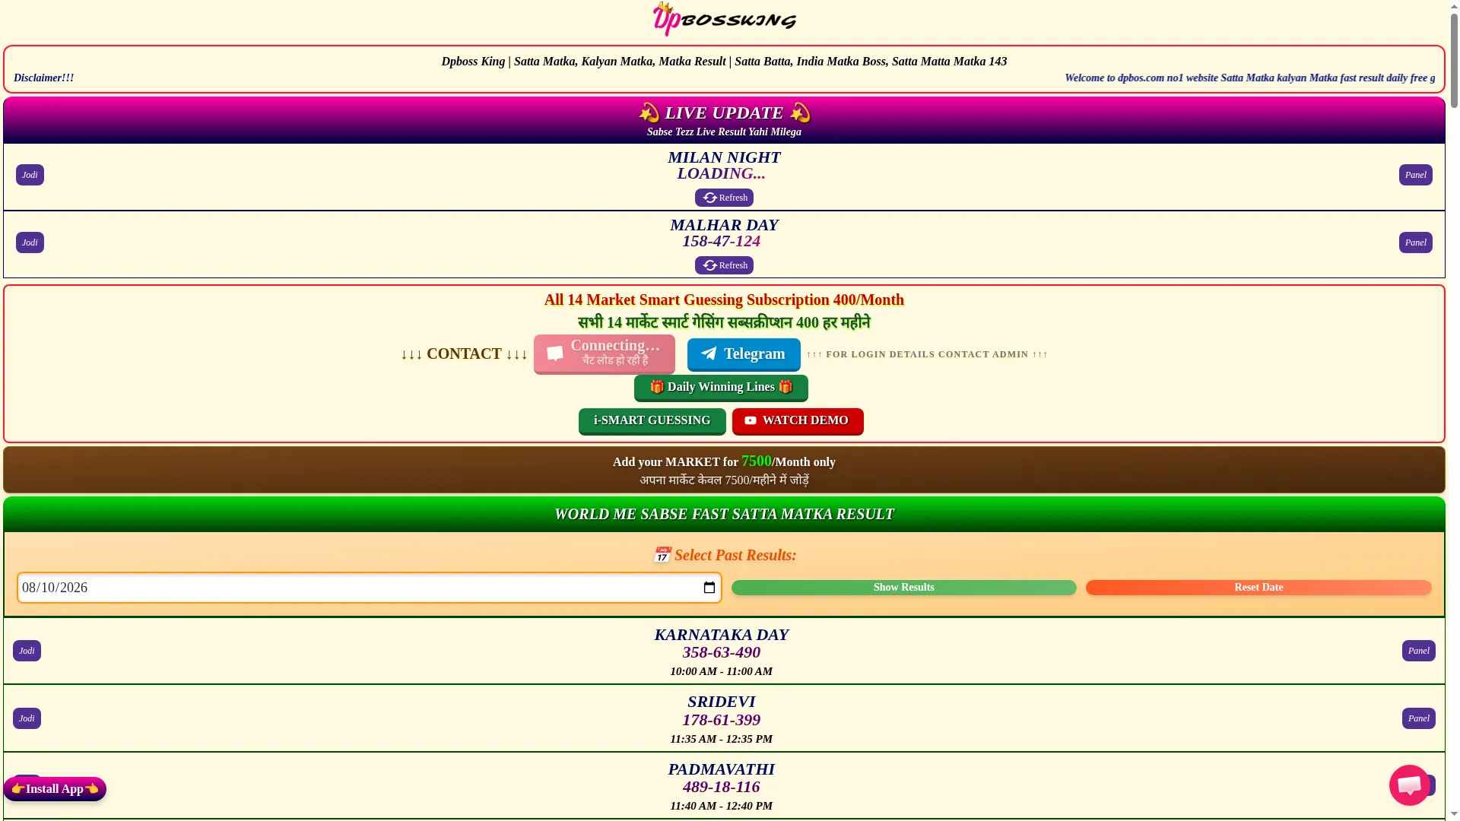The height and width of the screenshot is (821, 1460).
Task: Click the DpbossKing logo
Action: (724, 19)
